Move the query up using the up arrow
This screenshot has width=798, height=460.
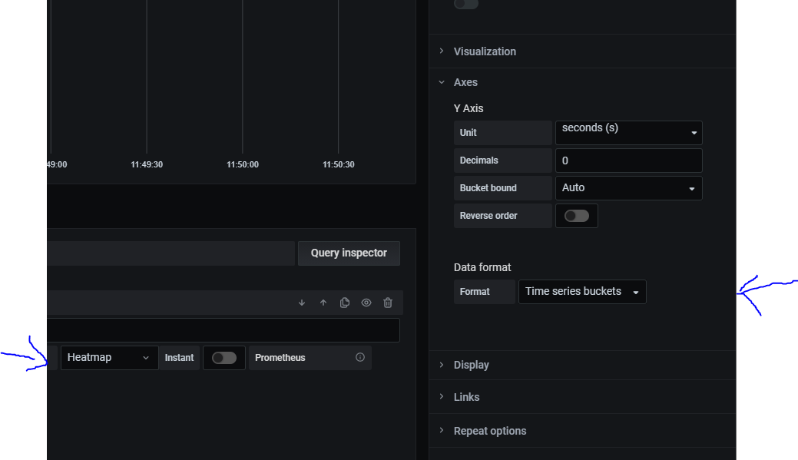point(323,303)
